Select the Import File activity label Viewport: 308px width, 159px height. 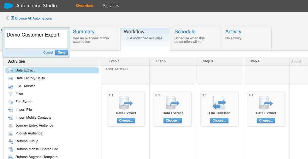(x=24, y=110)
